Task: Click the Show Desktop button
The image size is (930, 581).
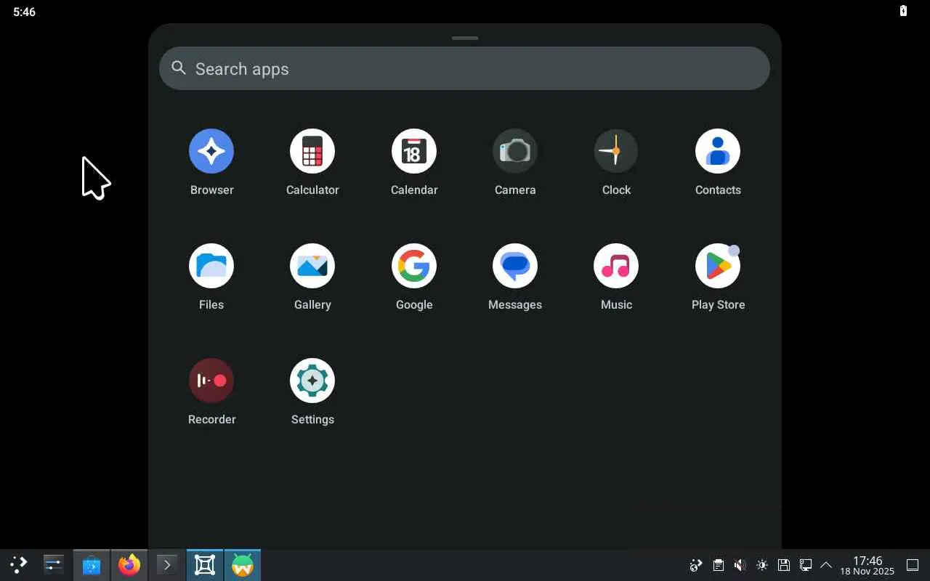Action: pyautogui.click(x=913, y=565)
